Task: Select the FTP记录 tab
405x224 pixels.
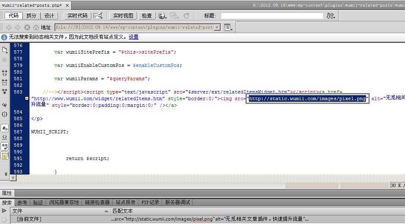Action: coord(150,202)
